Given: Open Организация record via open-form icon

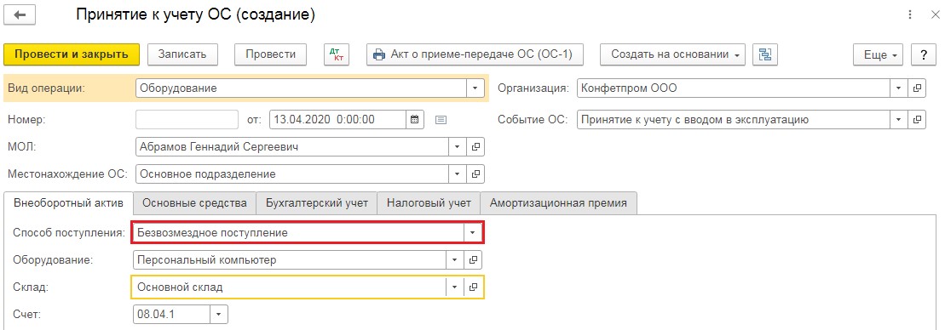Looking at the screenshot, I should (917, 88).
